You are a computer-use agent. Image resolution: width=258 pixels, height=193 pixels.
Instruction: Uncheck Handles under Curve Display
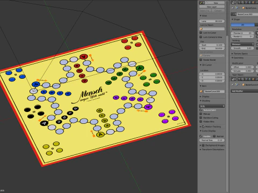tap(201, 136)
